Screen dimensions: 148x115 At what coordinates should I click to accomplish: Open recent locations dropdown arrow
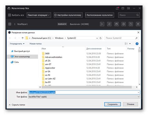click(19, 38)
